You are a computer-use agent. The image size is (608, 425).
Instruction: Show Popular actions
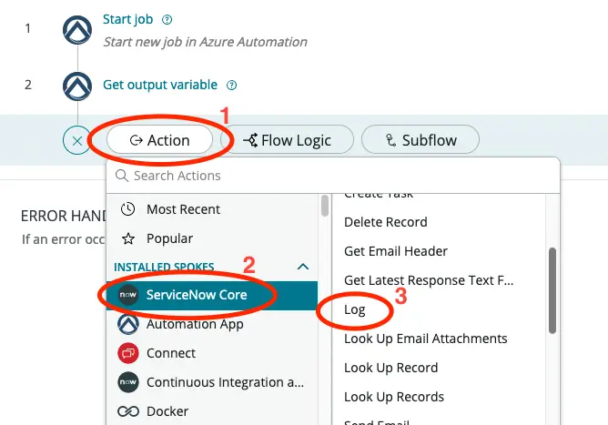tap(169, 238)
